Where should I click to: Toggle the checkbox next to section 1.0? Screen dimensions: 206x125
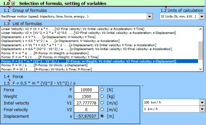[x=13, y=3]
